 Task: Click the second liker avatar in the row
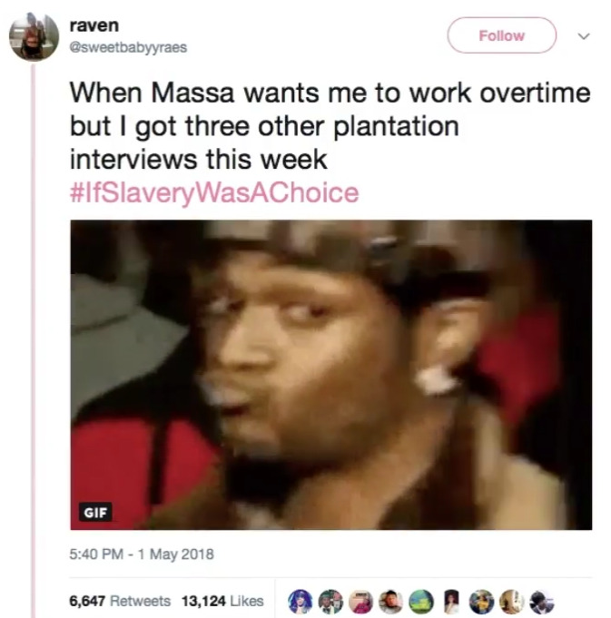(330, 602)
